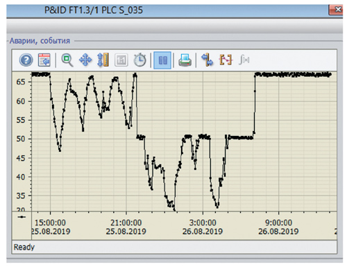Click the Аварии, события group label
347x267 pixels.
click(40, 41)
